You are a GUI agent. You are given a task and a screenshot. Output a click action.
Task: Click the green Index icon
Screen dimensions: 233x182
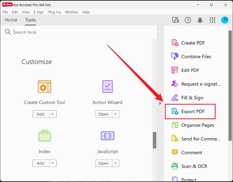click(44, 135)
